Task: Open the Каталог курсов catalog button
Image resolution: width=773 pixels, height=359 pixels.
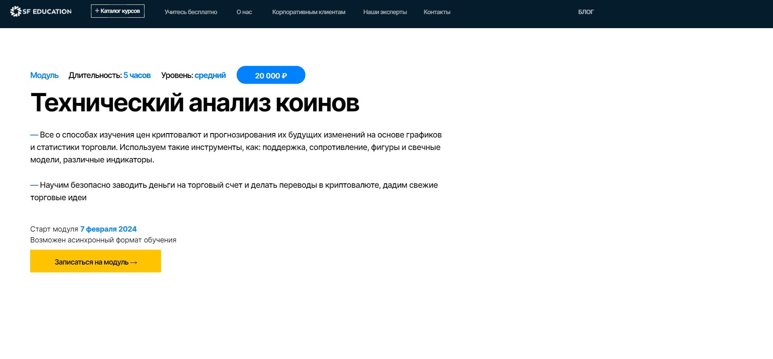Action: pyautogui.click(x=118, y=11)
